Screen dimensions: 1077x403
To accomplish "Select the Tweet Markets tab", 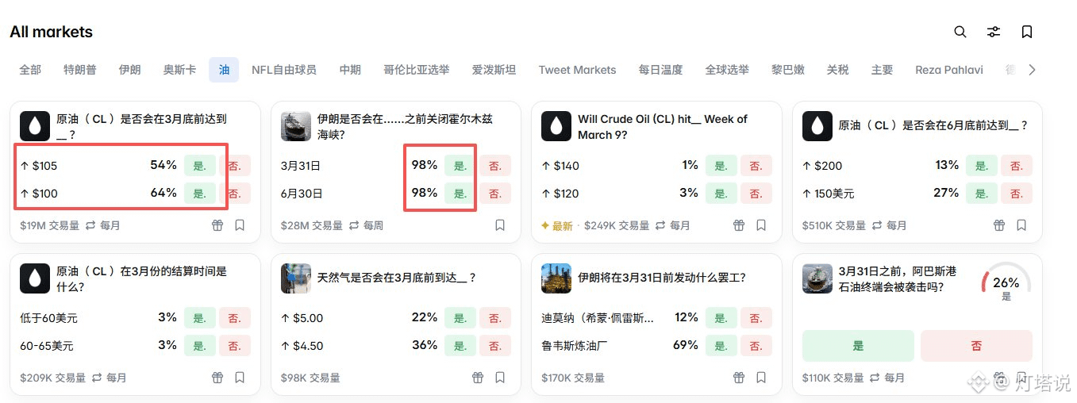I will point(577,70).
